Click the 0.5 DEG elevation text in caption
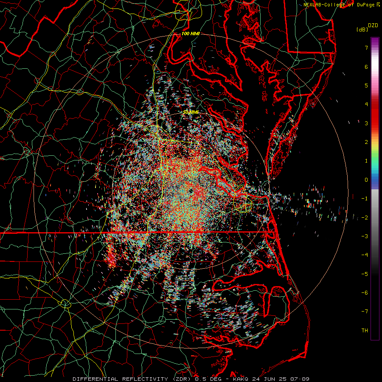This screenshot has width=382, height=382. (209, 379)
